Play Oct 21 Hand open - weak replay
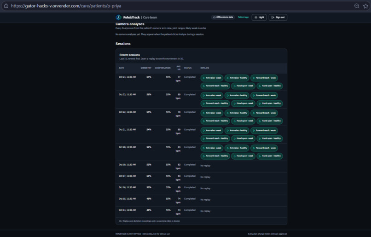The image size is (371, 237). (243, 139)
